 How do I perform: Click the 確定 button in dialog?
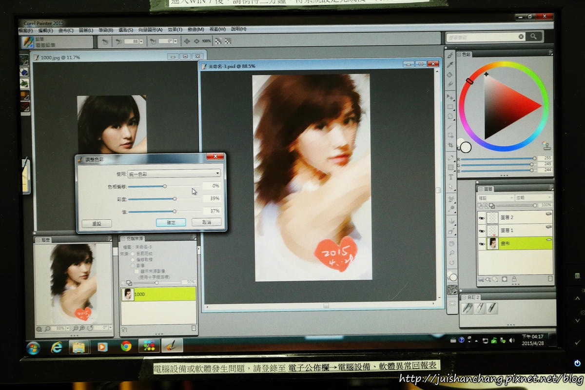click(171, 222)
